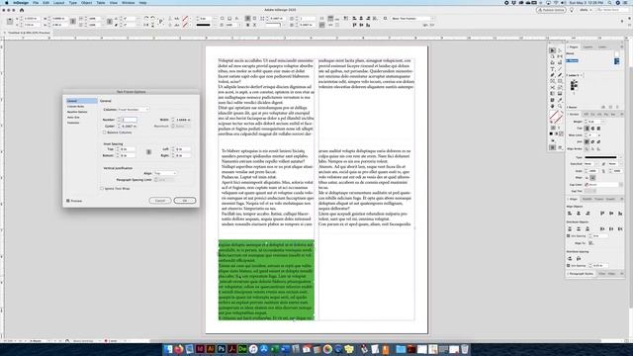Select the Gradient Swatch tool
The image size is (633, 356).
[552, 94]
